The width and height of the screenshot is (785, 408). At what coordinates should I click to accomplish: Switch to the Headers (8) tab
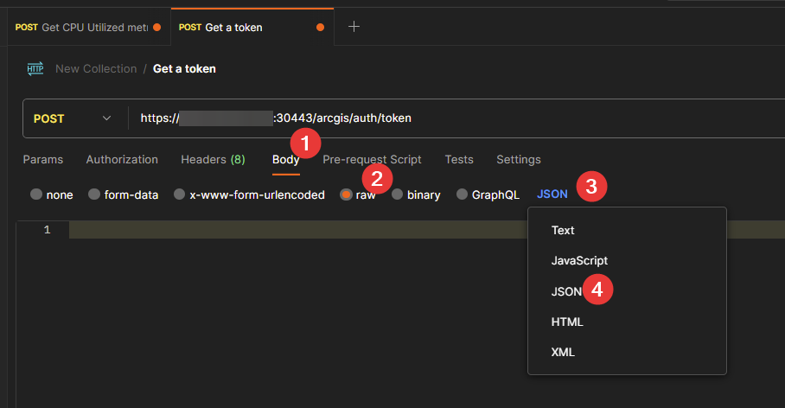coord(213,159)
